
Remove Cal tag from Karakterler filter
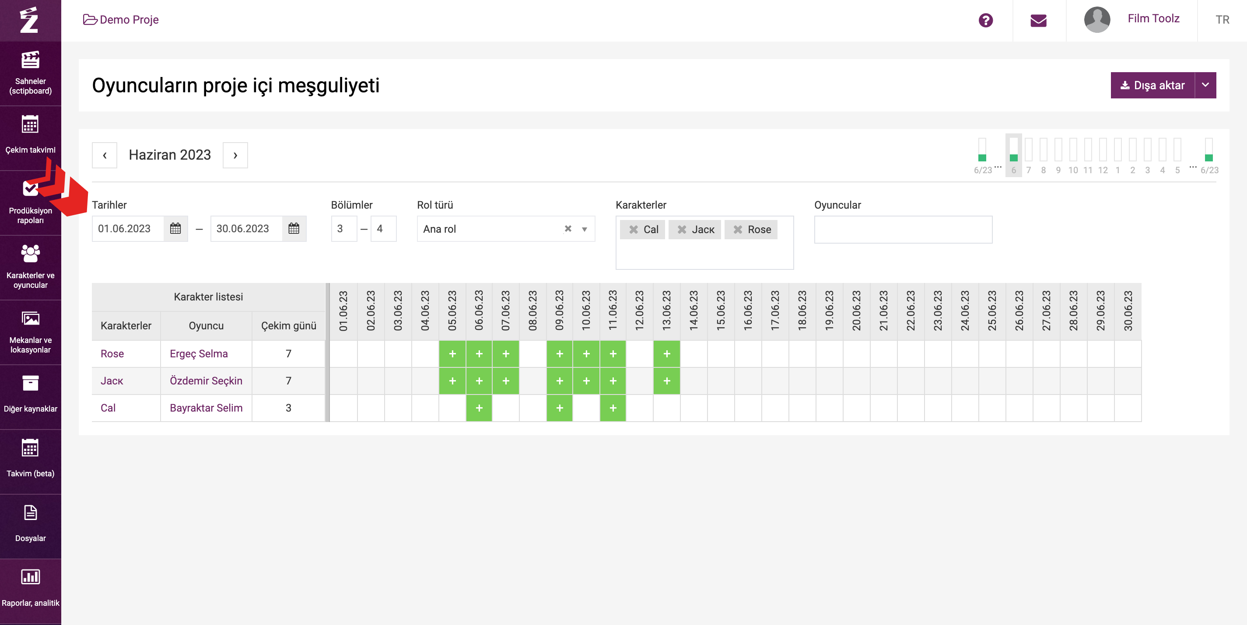[633, 229]
